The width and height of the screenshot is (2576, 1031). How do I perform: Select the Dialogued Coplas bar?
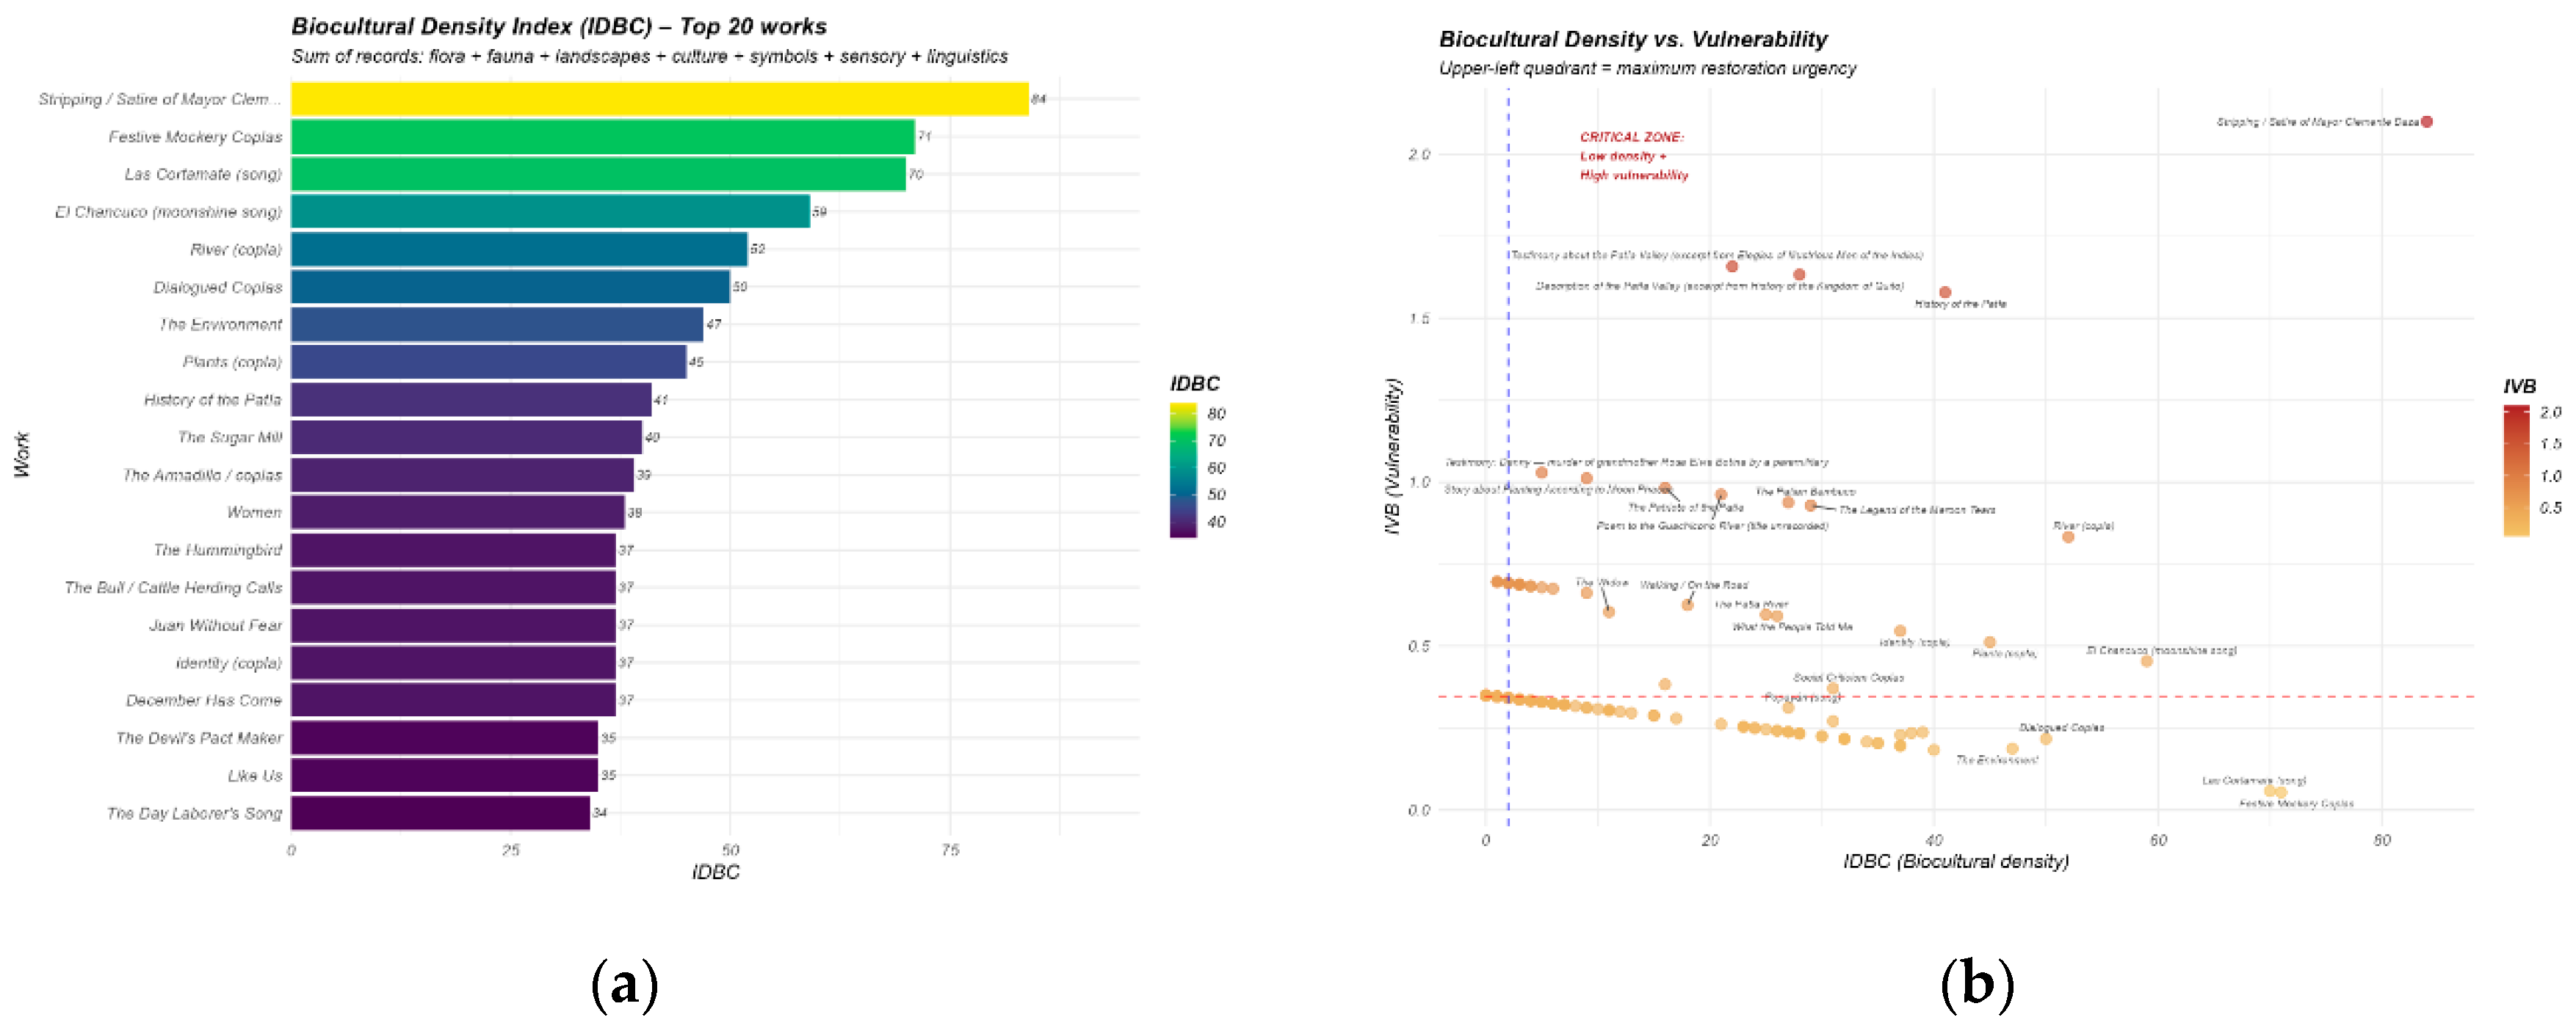pos(510,287)
